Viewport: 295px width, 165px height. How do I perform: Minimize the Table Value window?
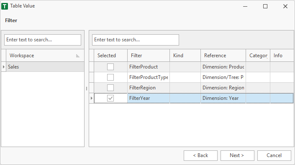tap(245, 6)
